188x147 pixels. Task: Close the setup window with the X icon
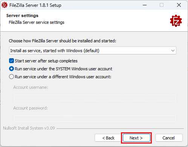point(179,5)
